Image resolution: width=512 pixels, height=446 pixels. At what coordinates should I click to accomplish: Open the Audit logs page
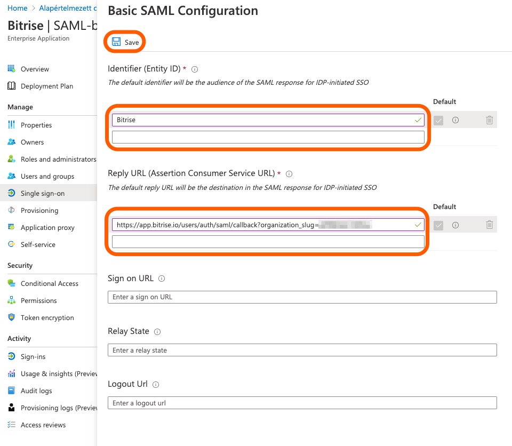[x=36, y=391]
